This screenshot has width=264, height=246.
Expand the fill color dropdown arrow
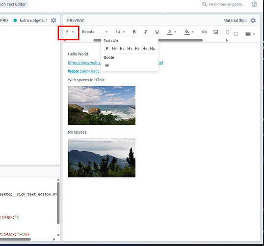(192, 32)
